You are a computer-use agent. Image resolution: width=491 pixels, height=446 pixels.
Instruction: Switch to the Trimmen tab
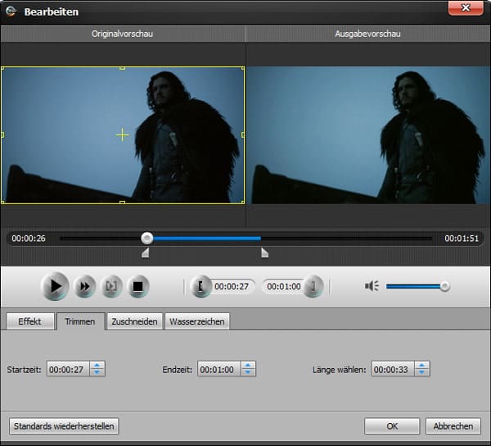coord(80,321)
